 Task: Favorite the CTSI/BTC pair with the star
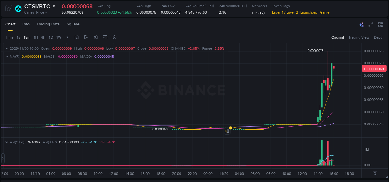point(8,9)
